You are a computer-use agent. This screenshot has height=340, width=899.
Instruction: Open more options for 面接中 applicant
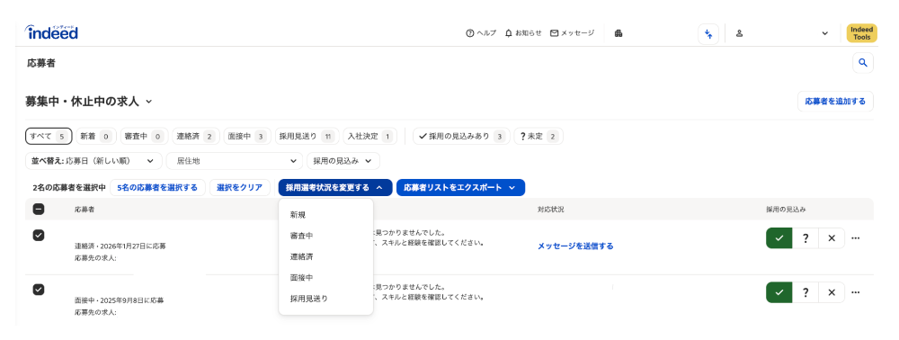[856, 292]
